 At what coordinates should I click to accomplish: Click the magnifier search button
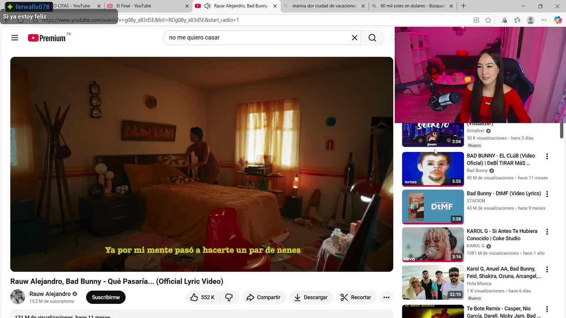(x=372, y=38)
